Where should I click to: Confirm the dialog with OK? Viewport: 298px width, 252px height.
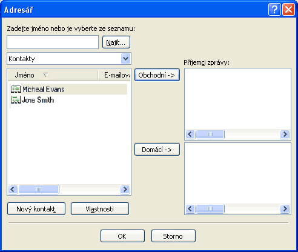click(122, 236)
